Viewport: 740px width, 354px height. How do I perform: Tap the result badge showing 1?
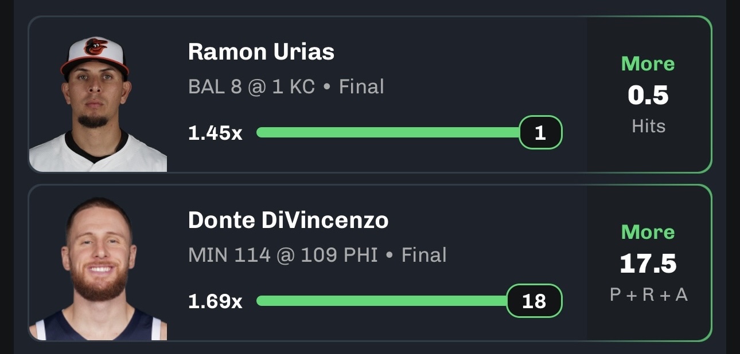point(540,133)
